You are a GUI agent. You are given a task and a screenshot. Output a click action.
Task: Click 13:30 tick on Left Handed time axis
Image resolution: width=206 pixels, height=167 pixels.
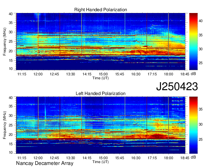[71, 158]
